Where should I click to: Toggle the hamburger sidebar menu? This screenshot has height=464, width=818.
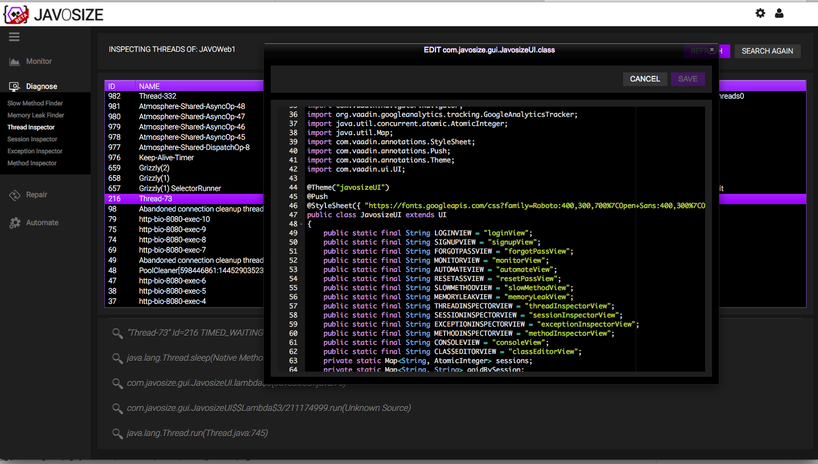(14, 37)
